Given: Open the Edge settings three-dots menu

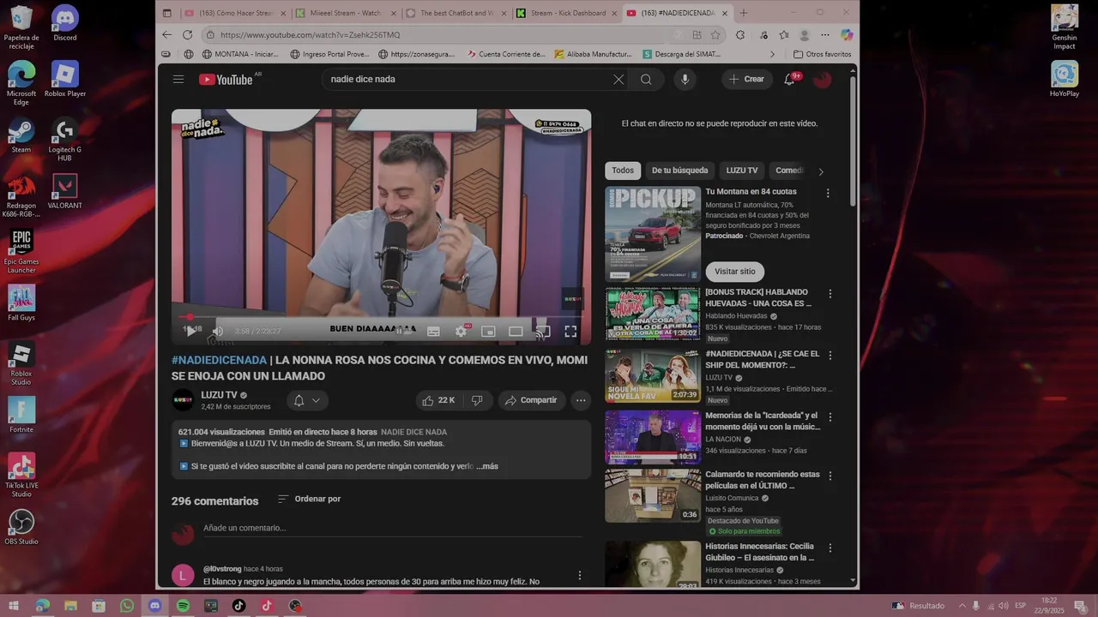Looking at the screenshot, I should coord(825,35).
